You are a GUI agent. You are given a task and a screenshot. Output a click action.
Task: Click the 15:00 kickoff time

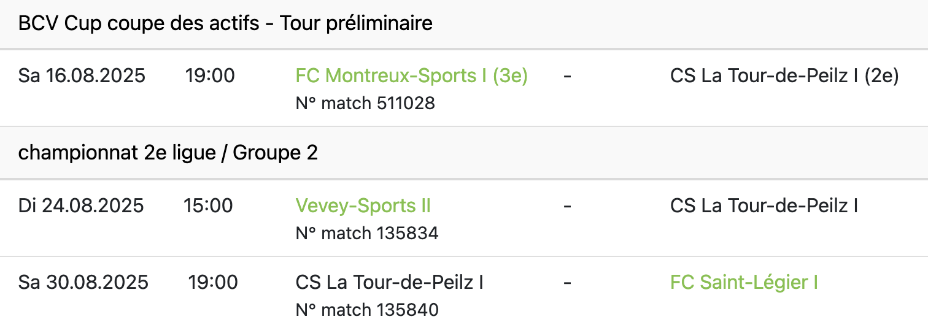(x=208, y=205)
